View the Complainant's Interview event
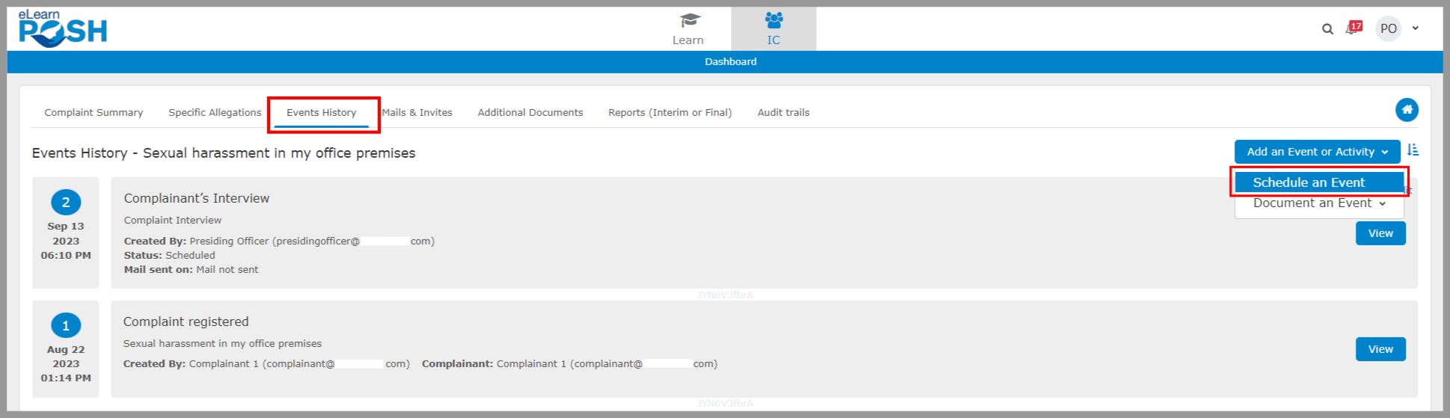Screen dimensions: 1450x418 (1380, 233)
